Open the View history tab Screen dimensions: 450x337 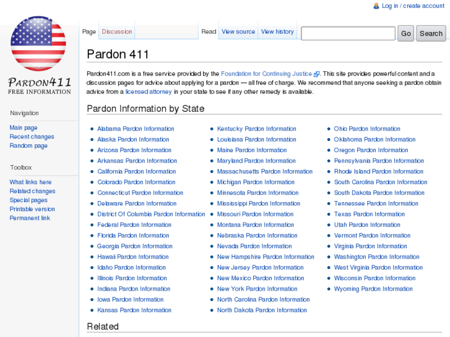[x=277, y=32]
